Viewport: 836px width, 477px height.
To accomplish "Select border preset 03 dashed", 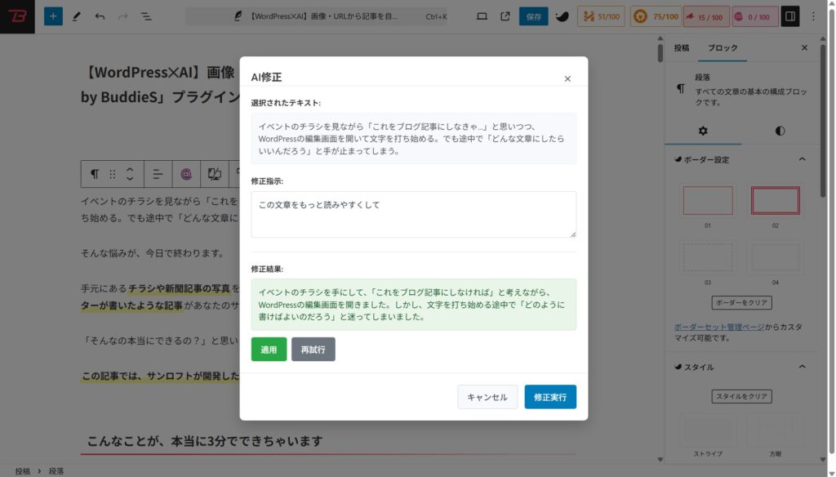I will tap(708, 257).
